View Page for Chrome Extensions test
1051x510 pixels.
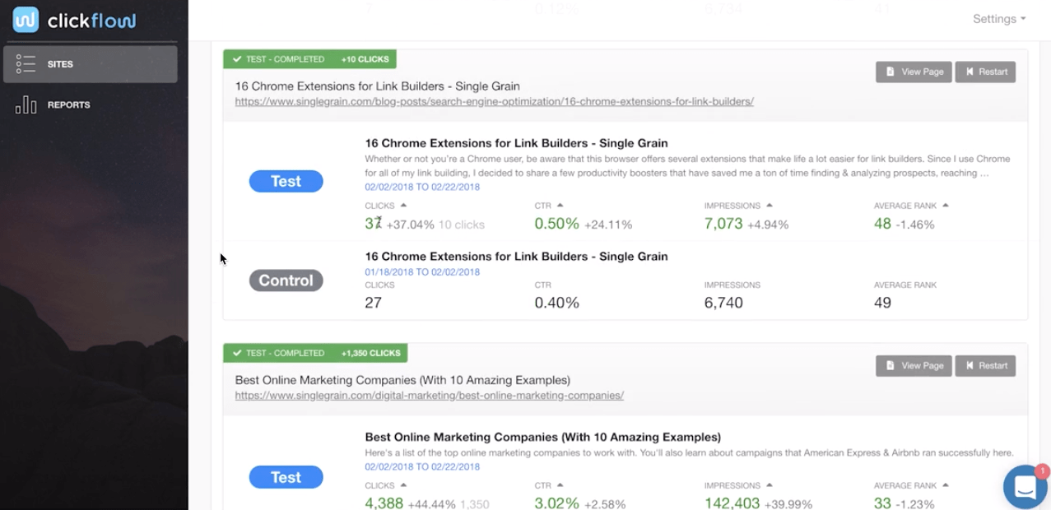[x=914, y=72]
